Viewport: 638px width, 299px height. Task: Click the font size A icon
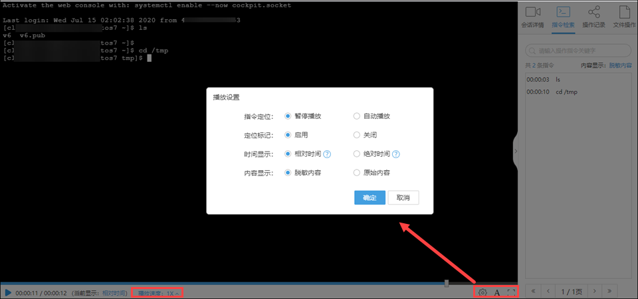click(497, 292)
